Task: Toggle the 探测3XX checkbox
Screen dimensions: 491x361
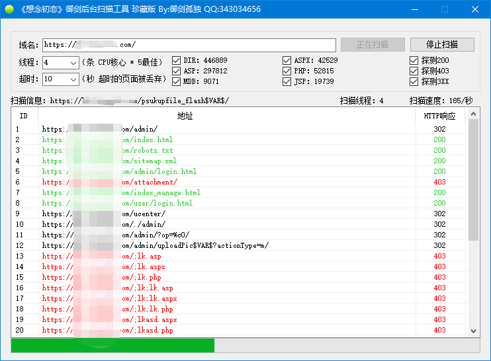Action: 414,81
